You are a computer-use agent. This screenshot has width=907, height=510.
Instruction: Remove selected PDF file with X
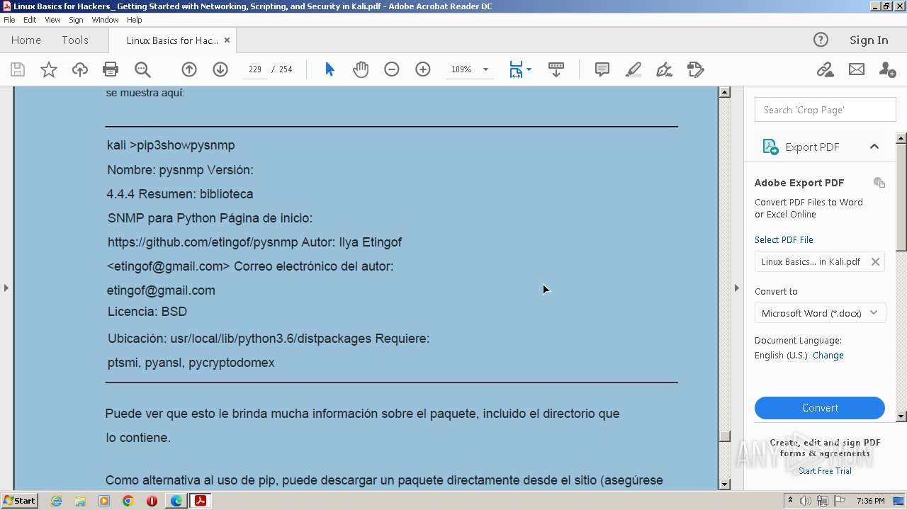(875, 261)
